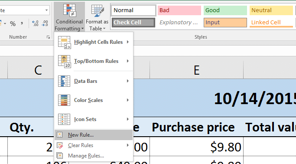This screenshot has height=164, width=296.
Task: Click the New Rule icon
Action: [60, 134]
